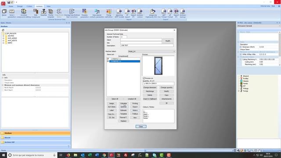
Task: Open Glass-panel contacts parameters
Action: tap(97, 13)
